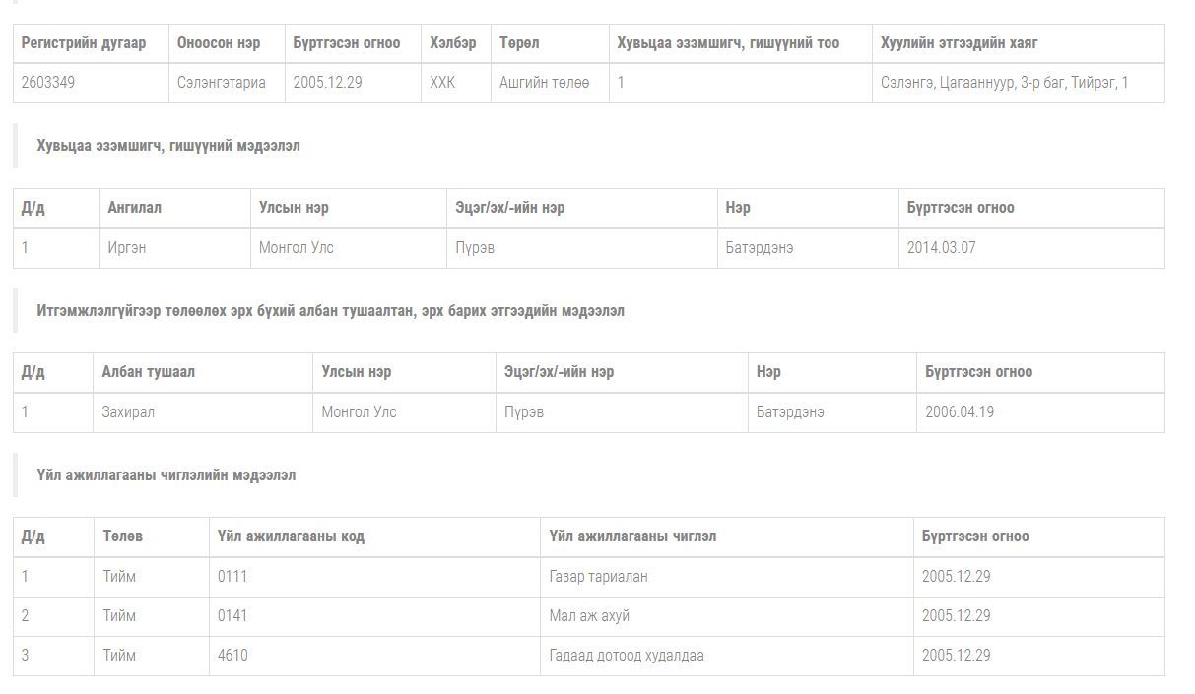This screenshot has width=1195, height=694.
Task: Click the Хувьцаа эзэмшигч, гишүүний мэдээлэл heading
Action: [168, 146]
